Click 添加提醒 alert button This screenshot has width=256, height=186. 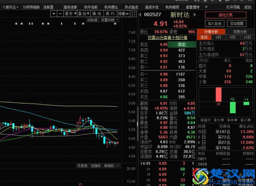[236, 24]
